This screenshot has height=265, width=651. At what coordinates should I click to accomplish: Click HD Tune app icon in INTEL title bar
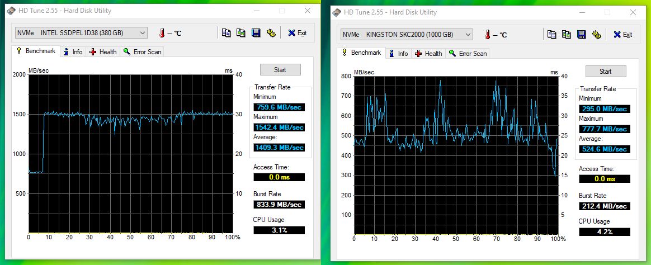(x=11, y=11)
